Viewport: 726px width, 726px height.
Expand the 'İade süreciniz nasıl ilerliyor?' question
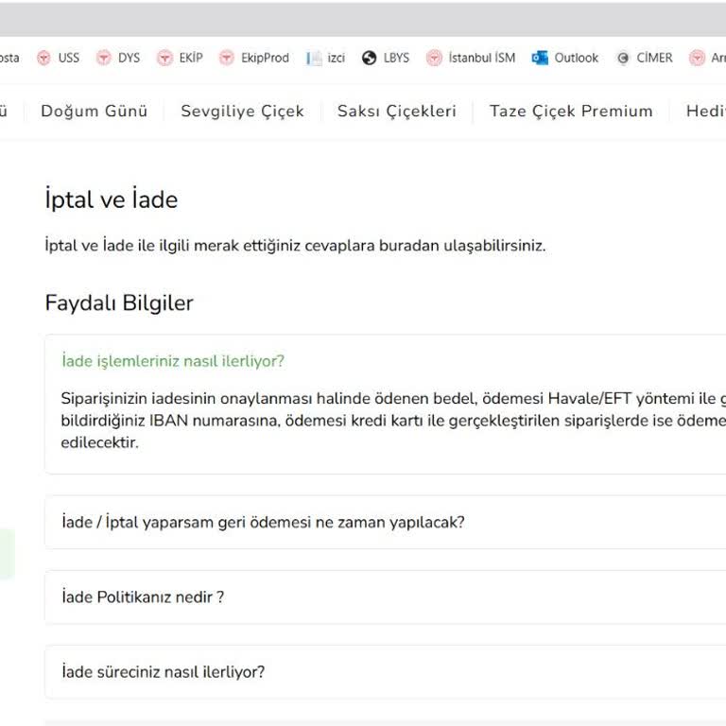pyautogui.click(x=386, y=671)
